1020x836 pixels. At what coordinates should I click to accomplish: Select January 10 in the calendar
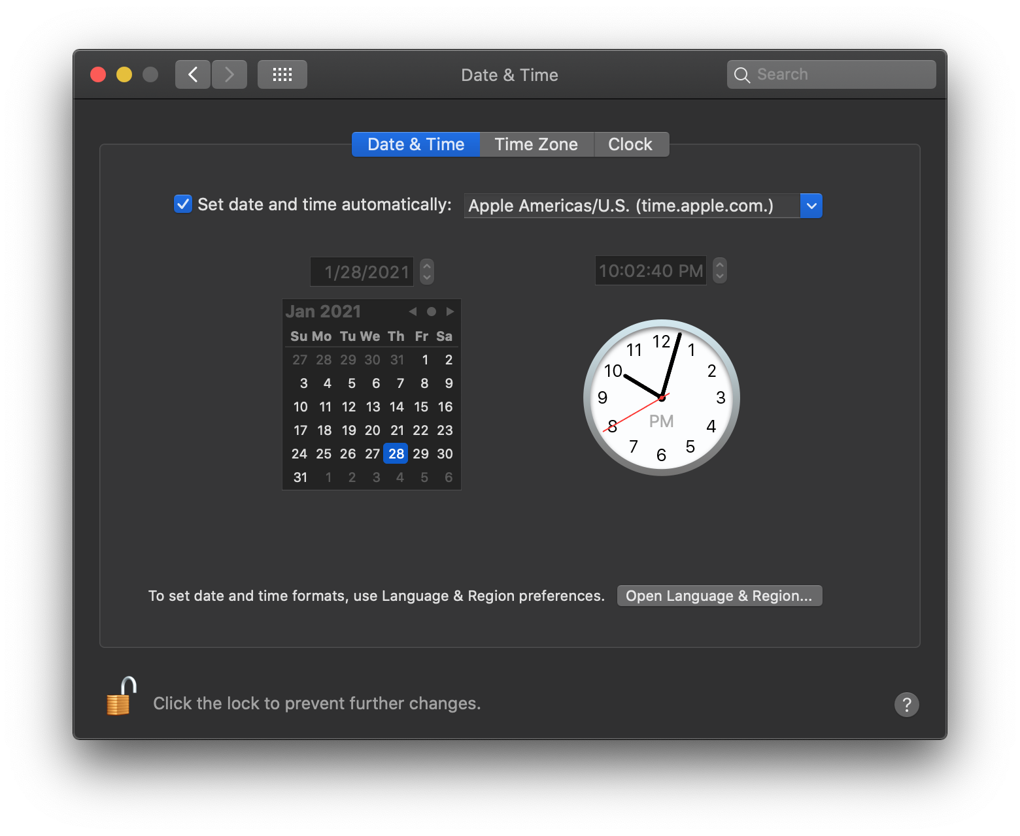tap(300, 407)
